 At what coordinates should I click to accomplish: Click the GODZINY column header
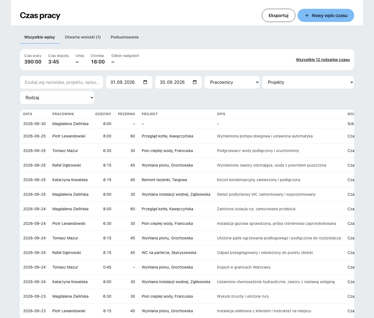pyautogui.click(x=103, y=114)
